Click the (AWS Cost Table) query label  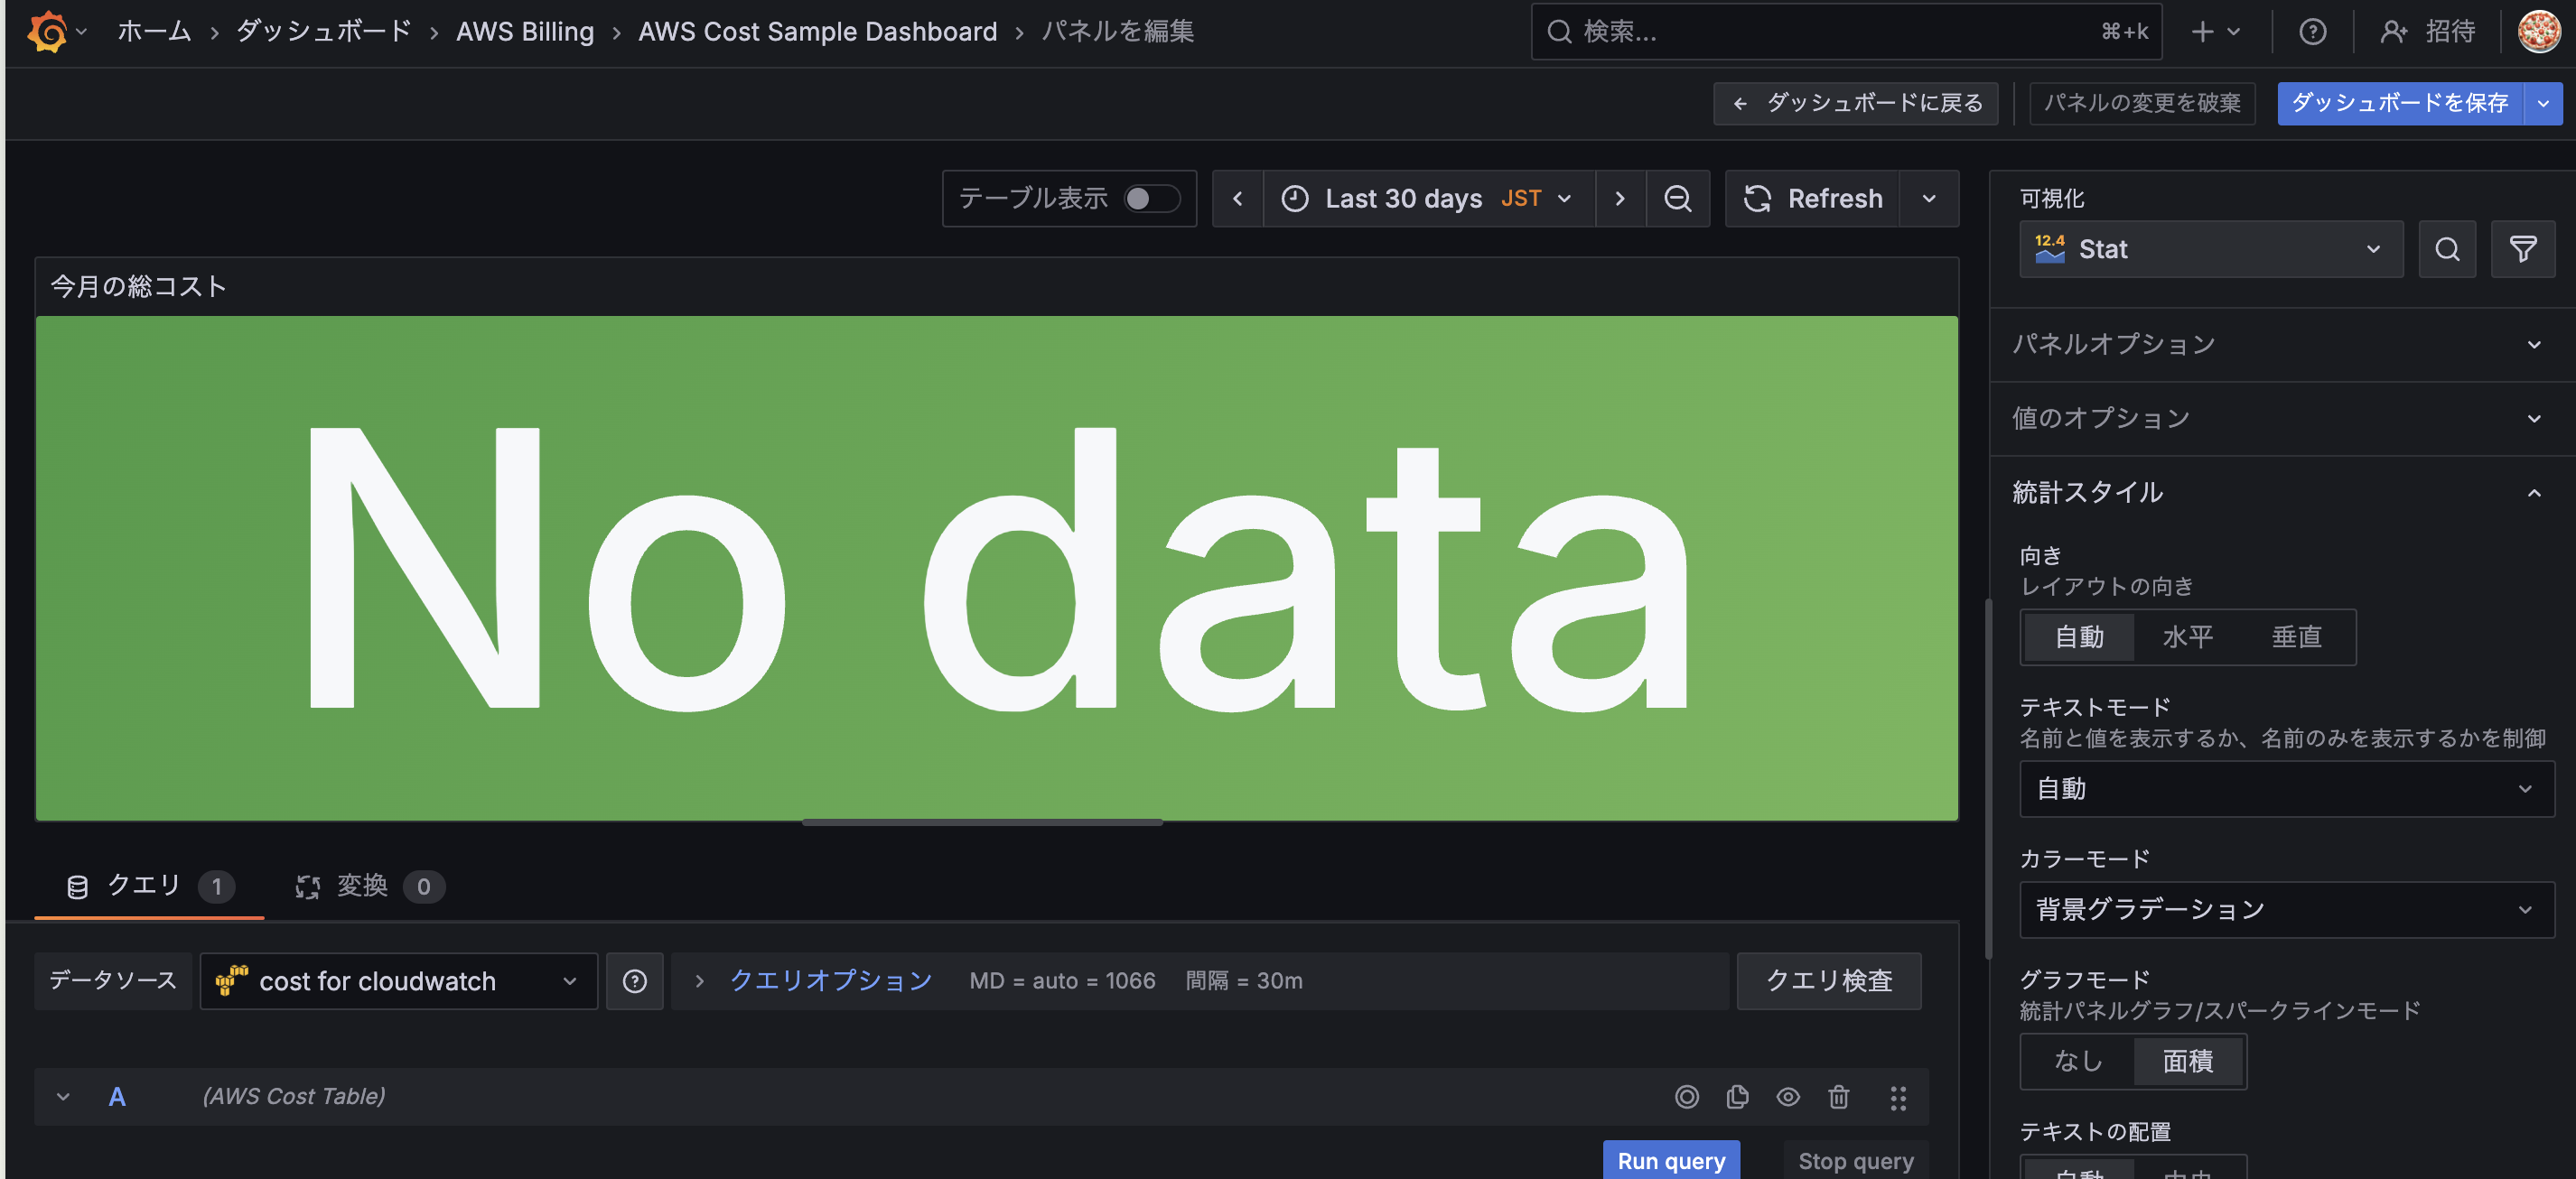[294, 1097]
